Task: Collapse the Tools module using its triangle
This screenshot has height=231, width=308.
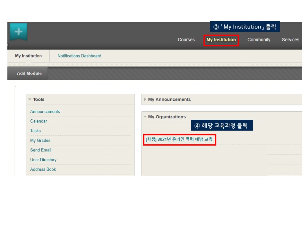Action: coord(30,99)
